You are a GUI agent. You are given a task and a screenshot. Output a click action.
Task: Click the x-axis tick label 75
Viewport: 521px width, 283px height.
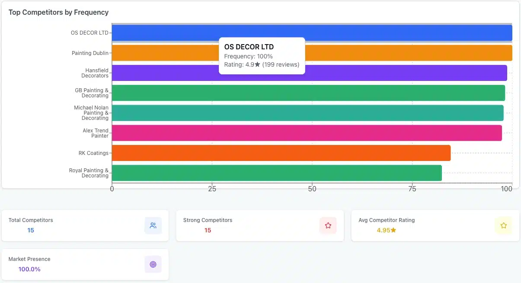[x=412, y=189]
